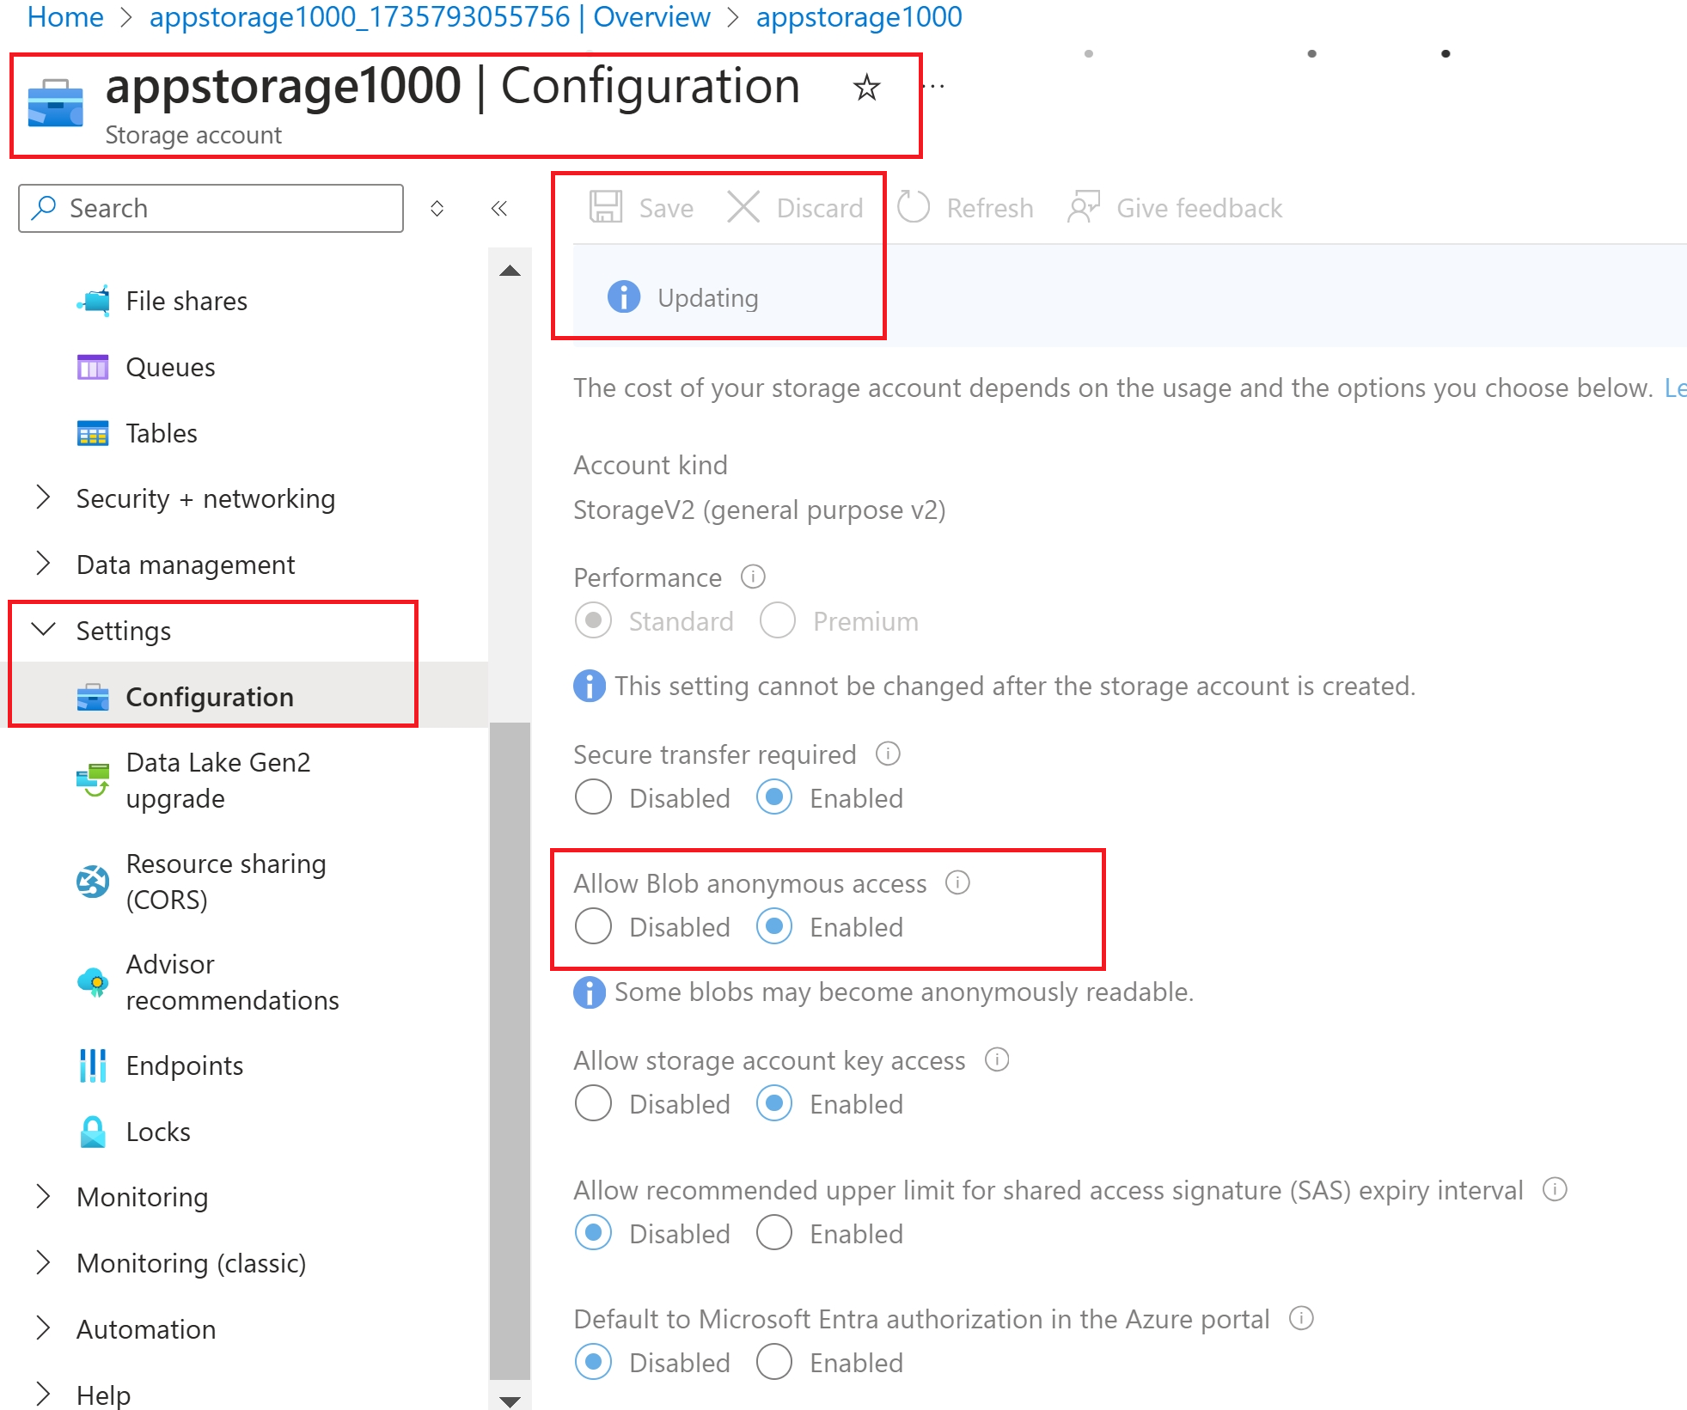Select Disabled for storage account key access
The height and width of the screenshot is (1410, 1687).
(x=593, y=1103)
